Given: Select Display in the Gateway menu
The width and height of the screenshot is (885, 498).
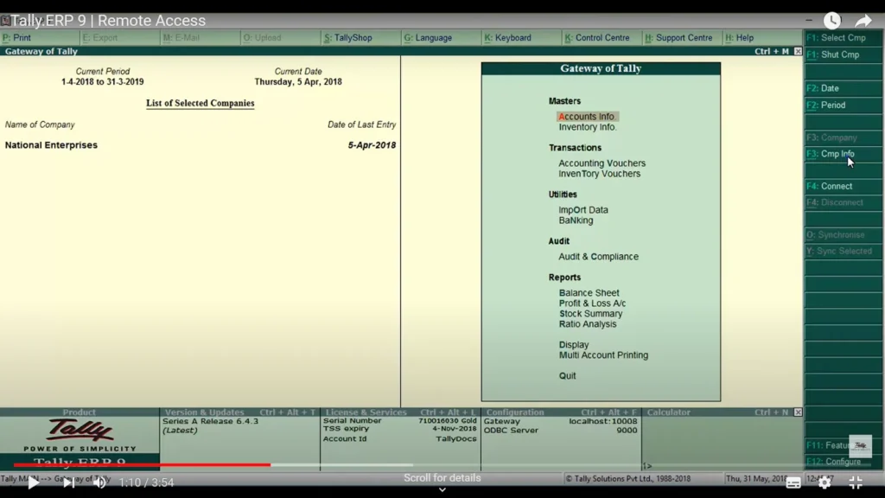Looking at the screenshot, I should (574, 345).
